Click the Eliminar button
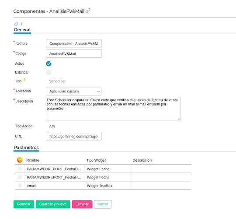The width and height of the screenshot is (236, 219). pyautogui.click(x=82, y=204)
